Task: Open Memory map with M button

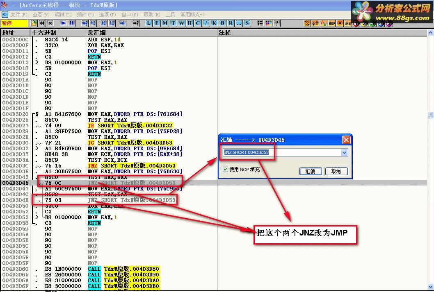Action: tap(165, 23)
